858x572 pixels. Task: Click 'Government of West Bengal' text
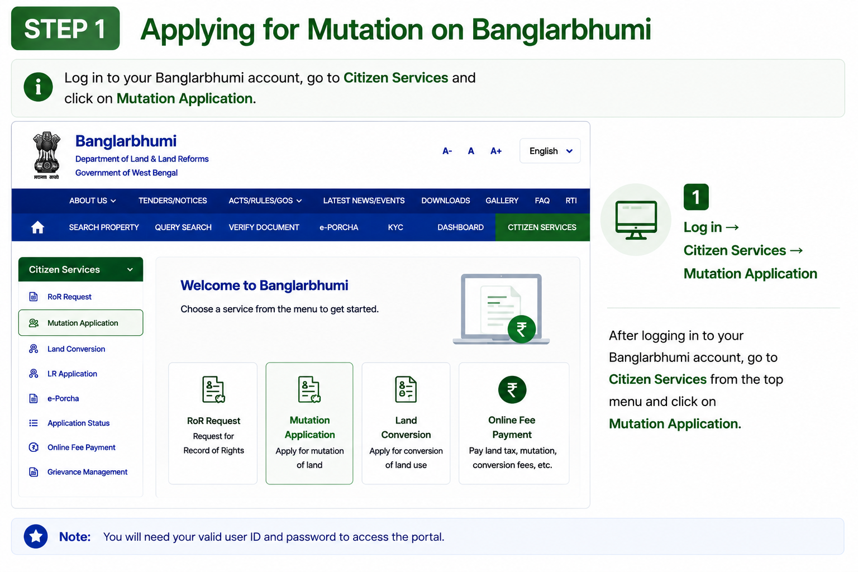(x=126, y=173)
